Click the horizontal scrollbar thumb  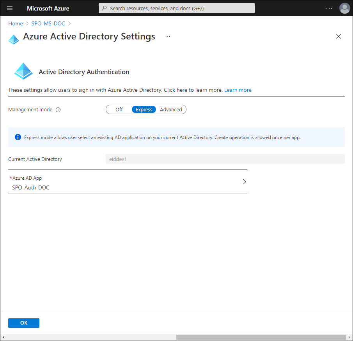pyautogui.click(x=261, y=337)
